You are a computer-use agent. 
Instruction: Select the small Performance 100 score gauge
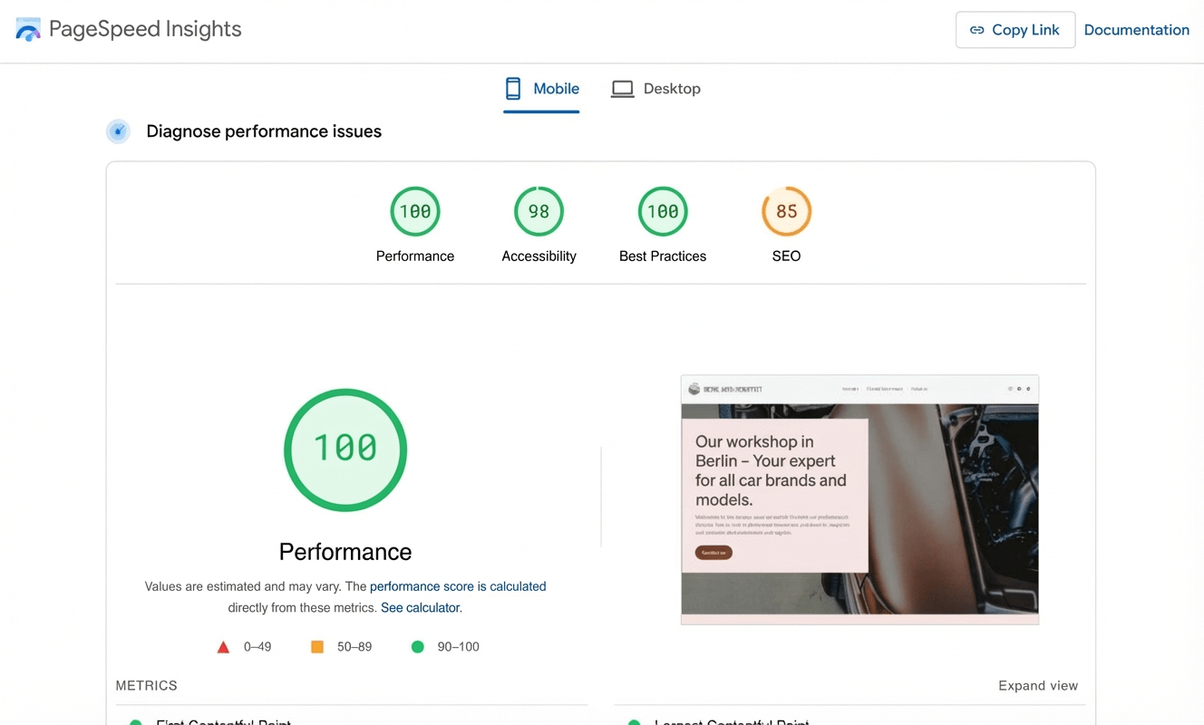click(414, 211)
